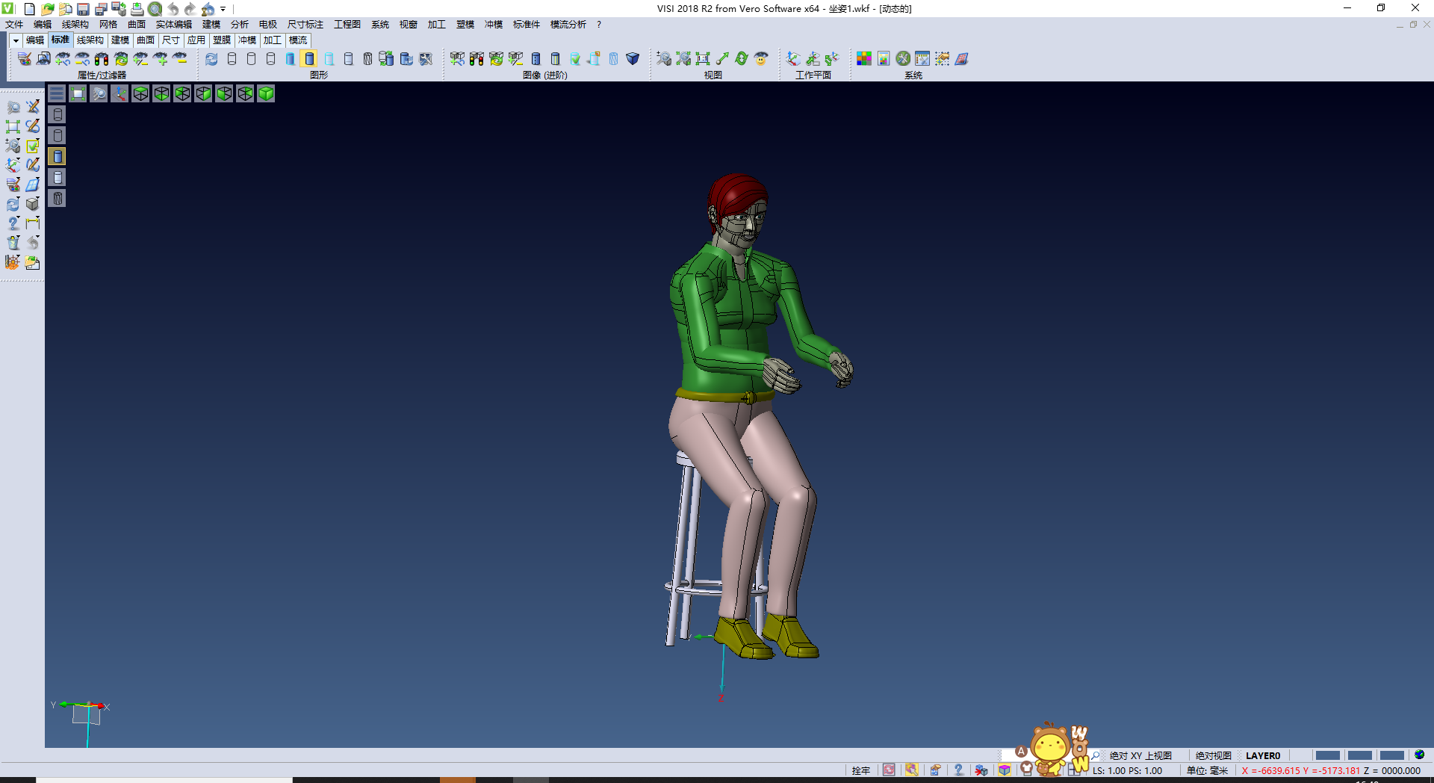The width and height of the screenshot is (1434, 783).
Task: Click the traffic light filter icon
Action: point(102,59)
